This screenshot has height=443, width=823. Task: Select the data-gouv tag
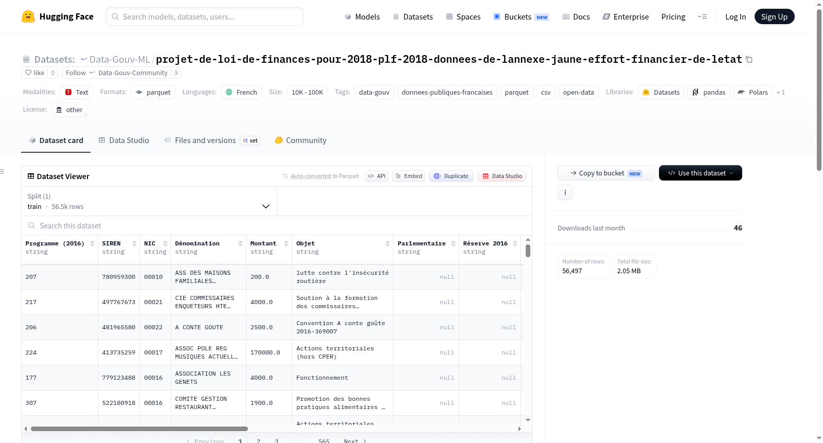point(374,92)
